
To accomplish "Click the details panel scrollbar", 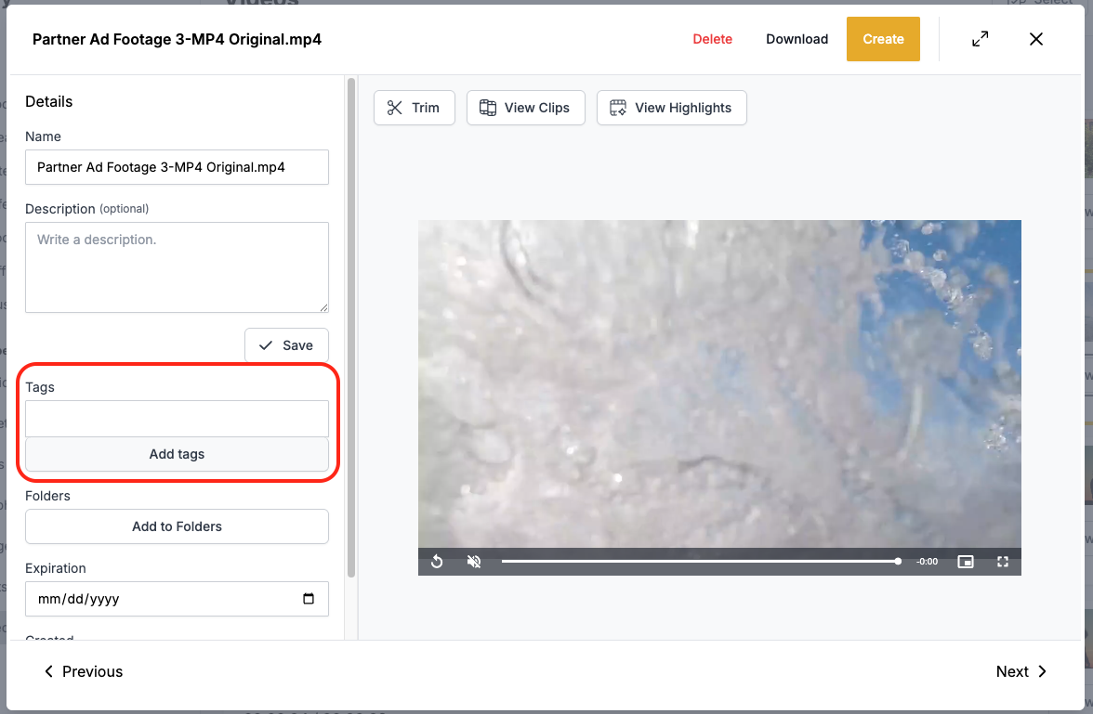I will (351, 328).
